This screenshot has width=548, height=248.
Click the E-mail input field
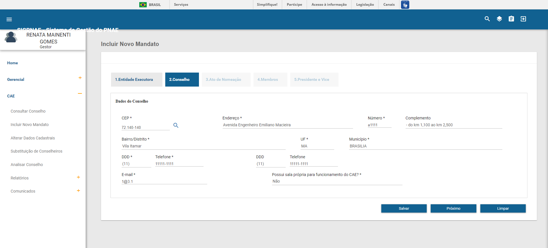point(164,182)
